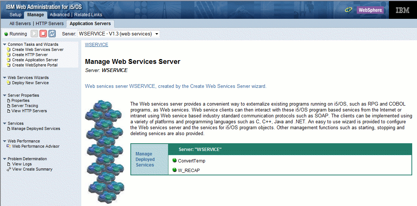Open the View Create Summary link
The width and height of the screenshot is (417, 206).
32,169
